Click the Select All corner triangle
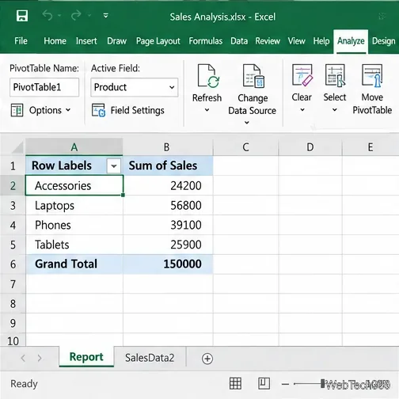399x399 pixels. pos(17,147)
